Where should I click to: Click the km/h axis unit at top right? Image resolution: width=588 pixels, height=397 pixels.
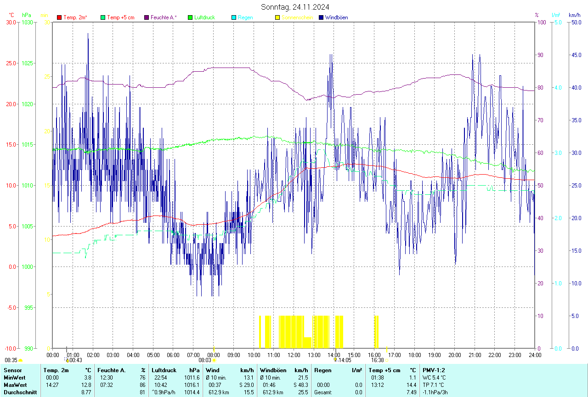tap(574, 15)
